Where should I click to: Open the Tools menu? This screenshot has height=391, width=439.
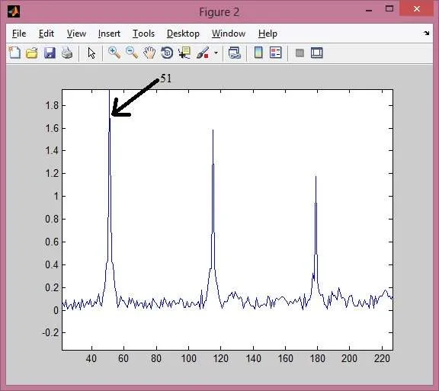click(x=143, y=34)
